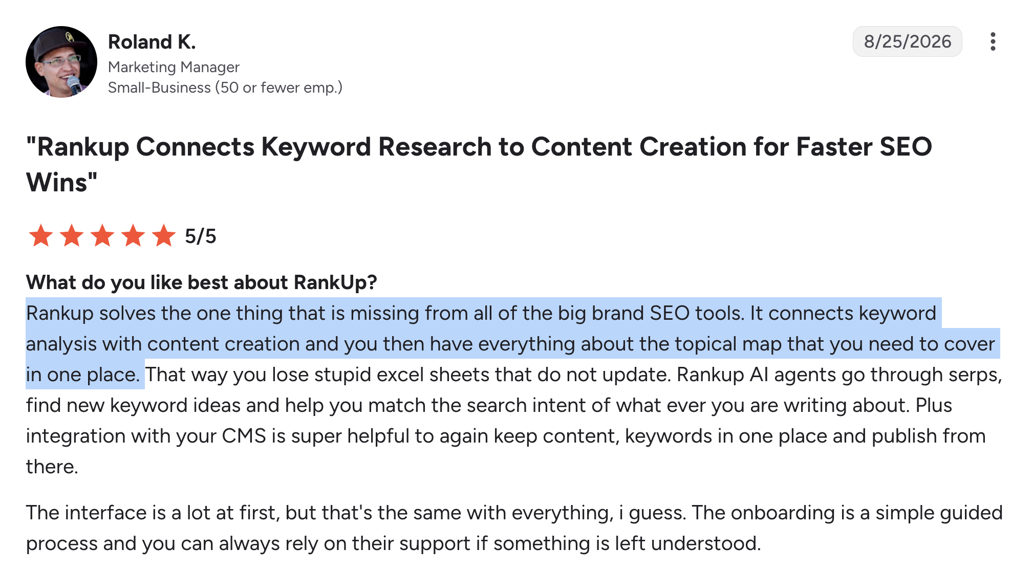Click the fifth rating star
The height and width of the screenshot is (571, 1033).
coord(164,236)
